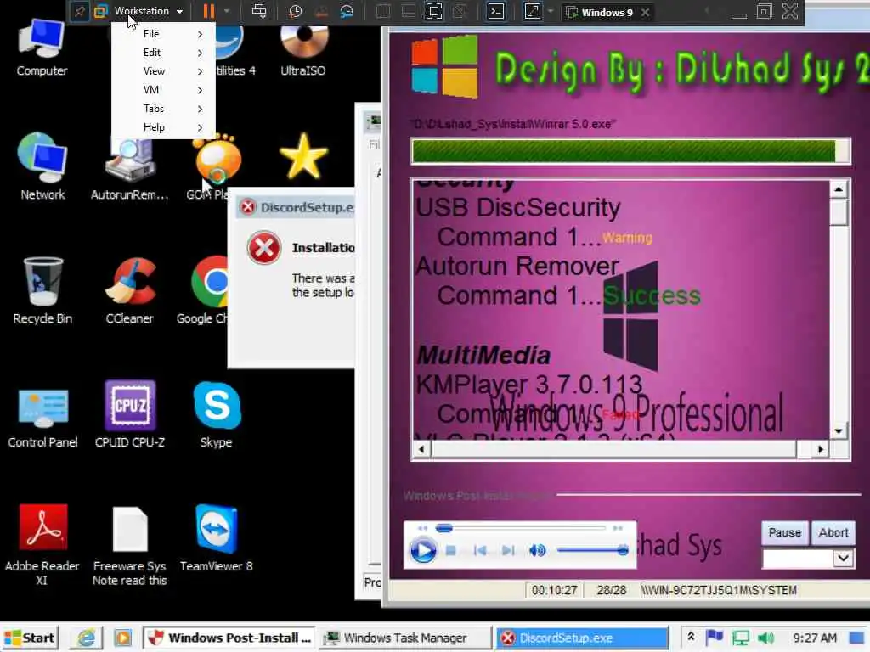Click Show desktop at the taskbar end
This screenshot has width=870, height=652.
pyautogui.click(x=858, y=638)
